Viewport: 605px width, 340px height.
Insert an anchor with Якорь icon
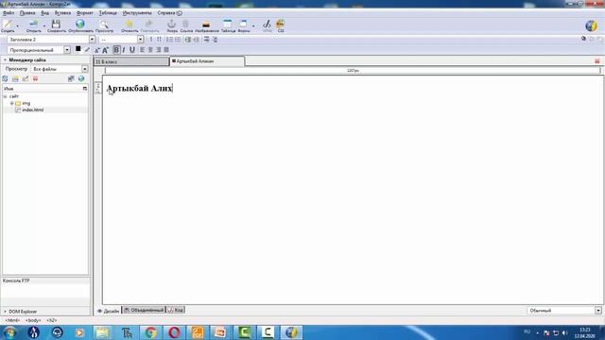click(x=172, y=25)
